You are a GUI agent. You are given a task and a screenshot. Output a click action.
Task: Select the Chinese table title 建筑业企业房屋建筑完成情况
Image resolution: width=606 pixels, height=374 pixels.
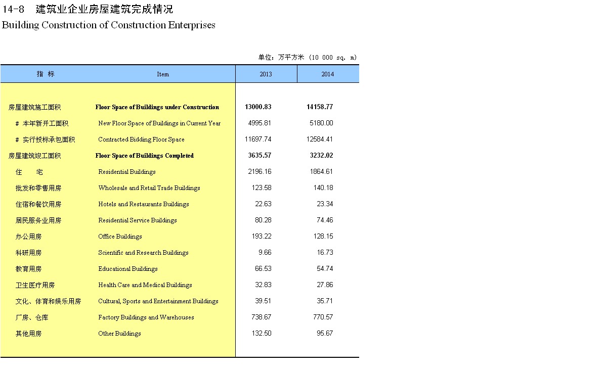click(104, 9)
